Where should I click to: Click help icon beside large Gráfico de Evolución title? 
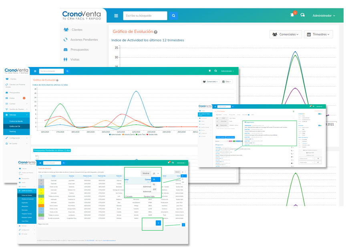155,32
